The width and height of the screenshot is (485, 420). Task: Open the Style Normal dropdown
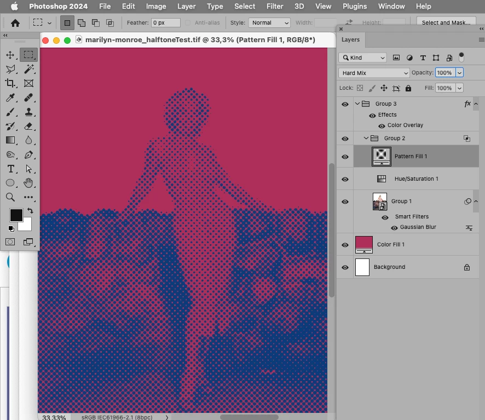coord(269,22)
